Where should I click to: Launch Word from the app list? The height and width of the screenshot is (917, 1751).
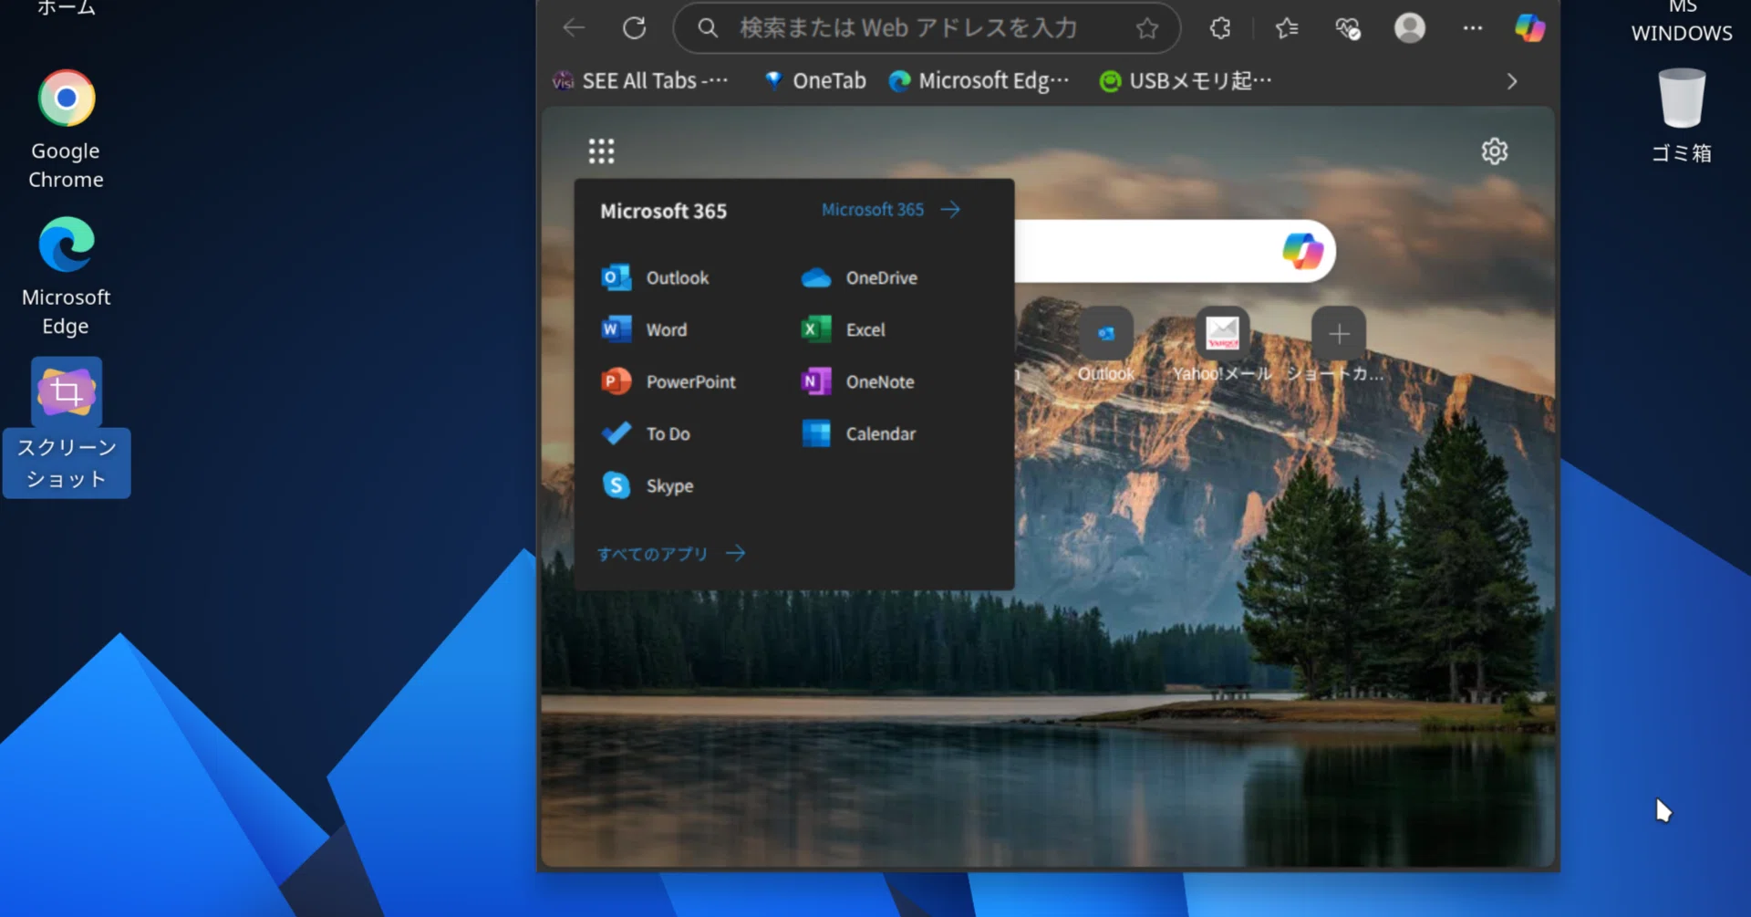pos(644,329)
